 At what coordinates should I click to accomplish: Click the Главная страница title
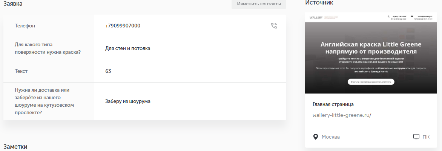[333, 104]
